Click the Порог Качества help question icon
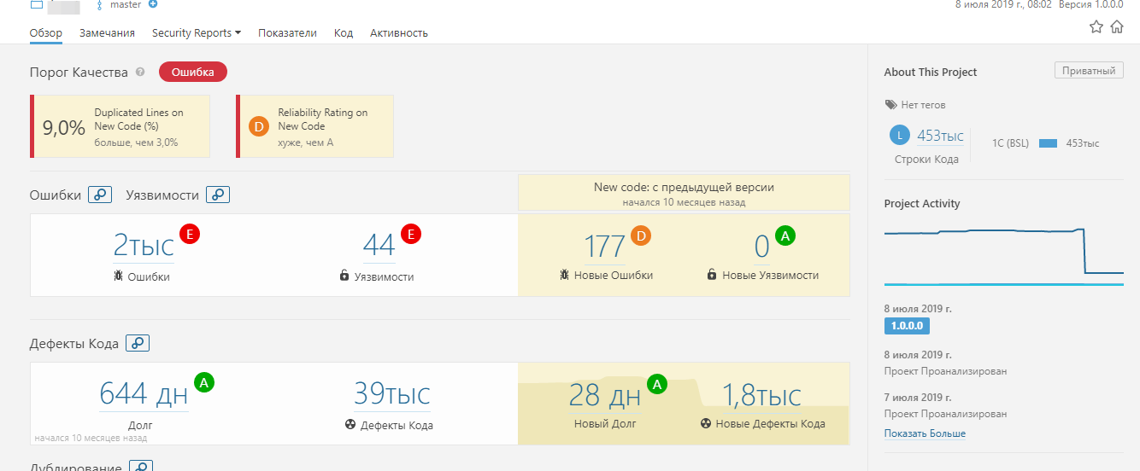Viewport: 1140px width, 471px height. tap(140, 73)
